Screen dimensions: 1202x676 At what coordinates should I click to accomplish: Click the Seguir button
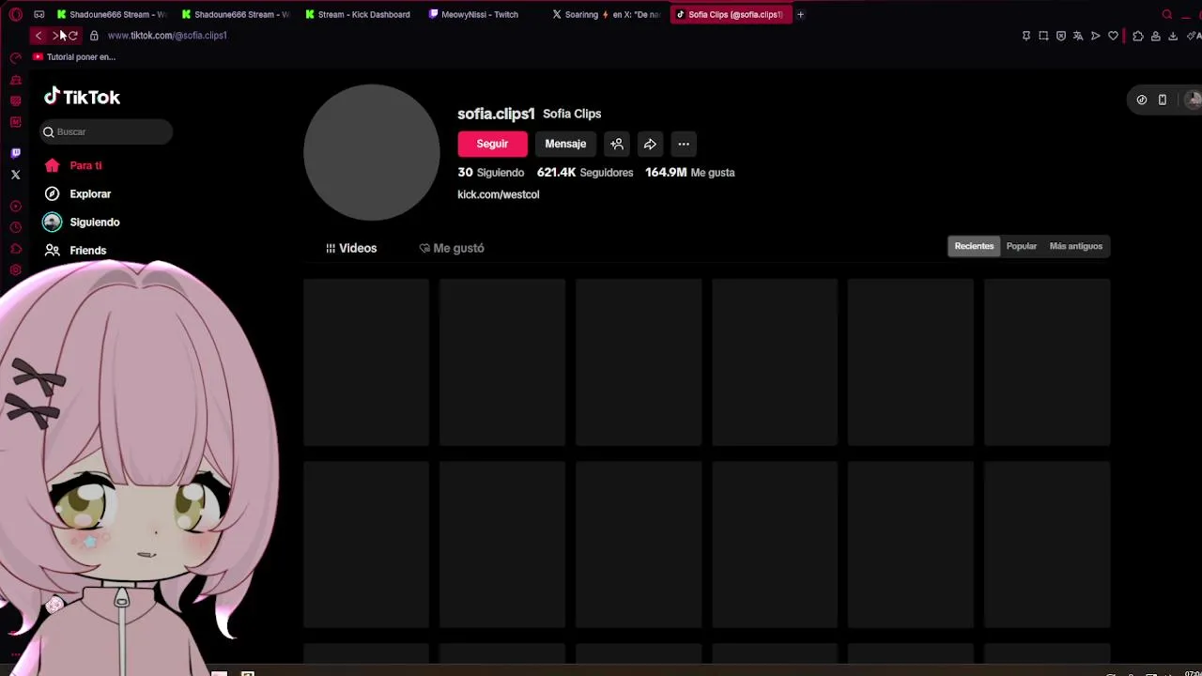tap(492, 144)
